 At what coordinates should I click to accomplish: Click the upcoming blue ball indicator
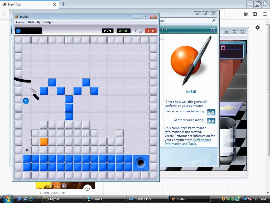click(18, 31)
